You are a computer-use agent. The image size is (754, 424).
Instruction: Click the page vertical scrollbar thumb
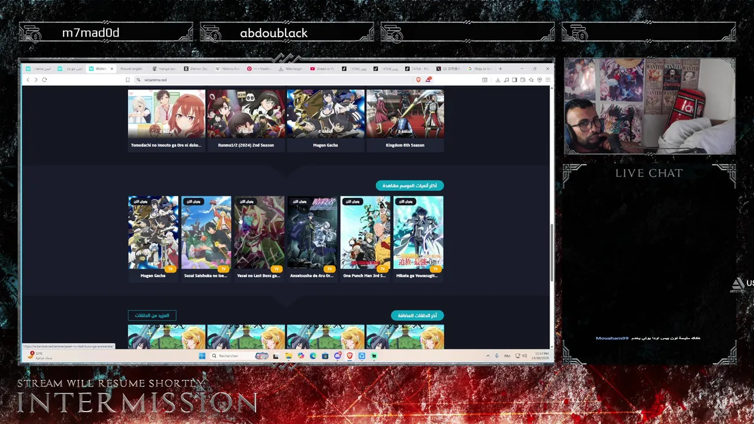tap(551, 253)
